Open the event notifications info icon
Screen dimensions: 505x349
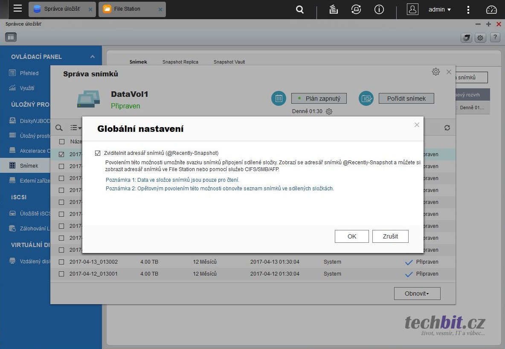(x=379, y=9)
